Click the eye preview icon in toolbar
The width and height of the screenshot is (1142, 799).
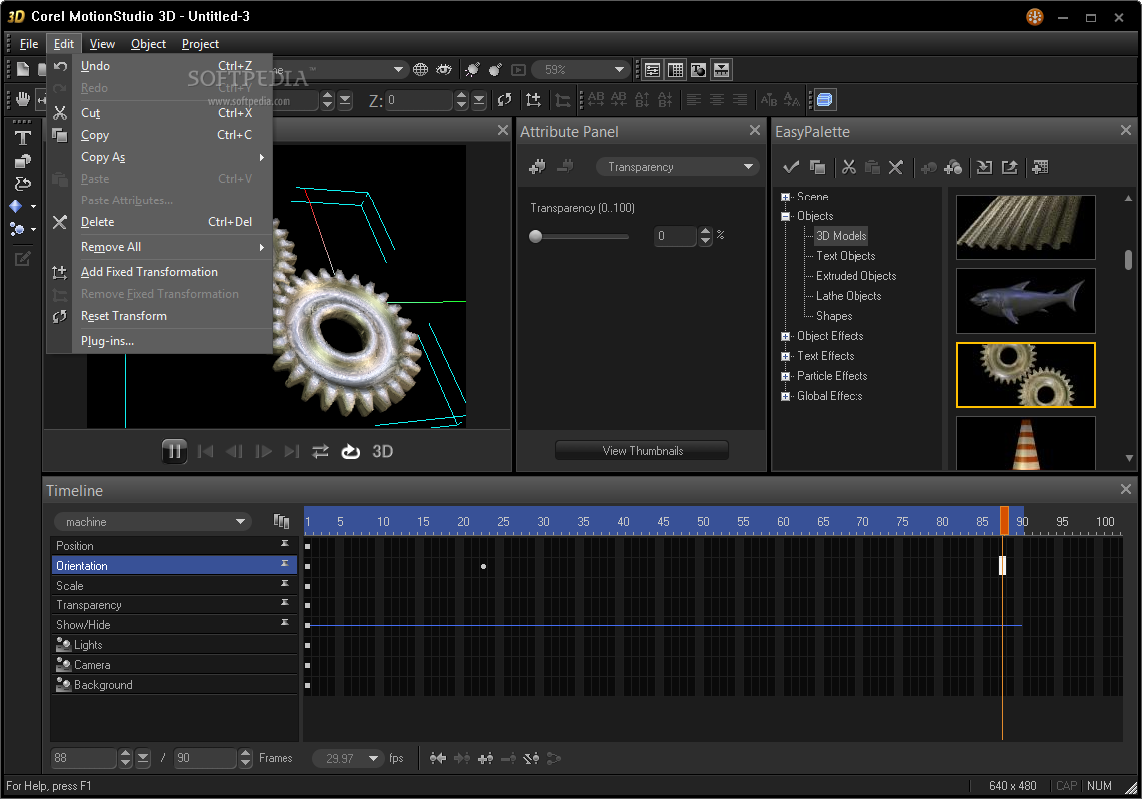tap(443, 70)
